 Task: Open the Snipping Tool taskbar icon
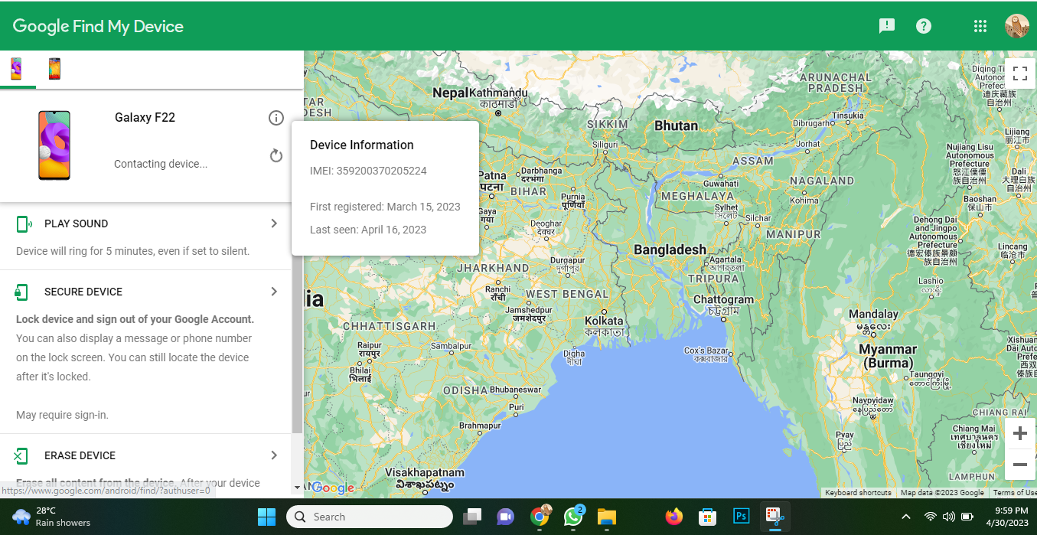pos(774,517)
